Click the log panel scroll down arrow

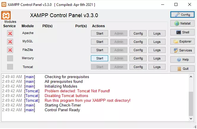tap(191, 118)
